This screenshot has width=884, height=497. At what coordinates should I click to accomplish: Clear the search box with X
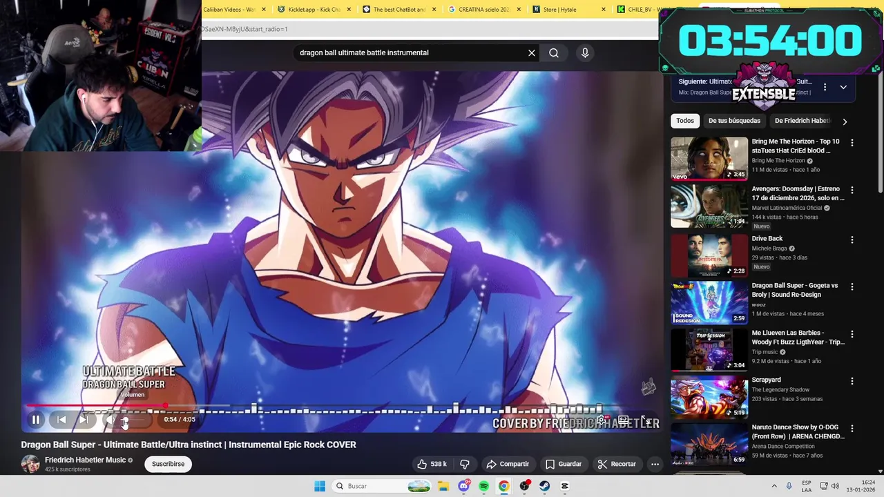point(532,52)
